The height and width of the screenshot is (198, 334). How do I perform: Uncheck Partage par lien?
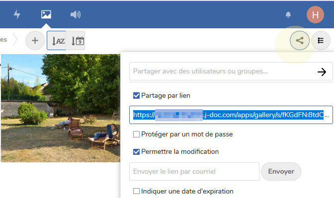pos(136,96)
